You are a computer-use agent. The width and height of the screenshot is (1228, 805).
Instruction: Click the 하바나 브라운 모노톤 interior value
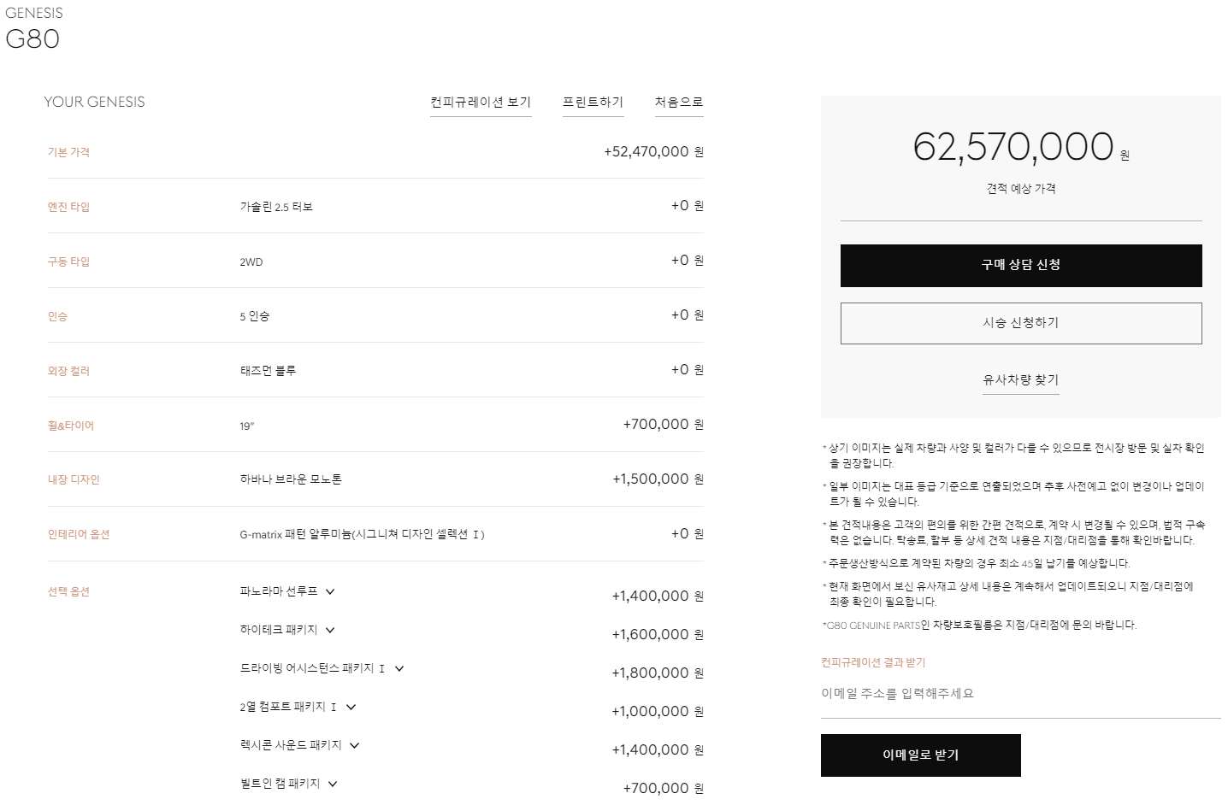(x=291, y=480)
